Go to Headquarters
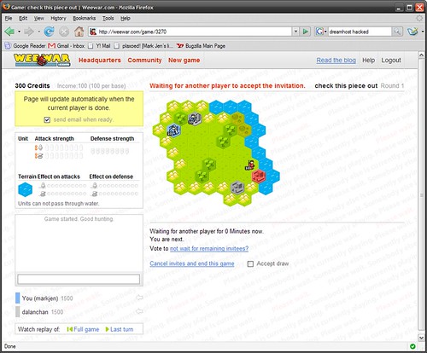This screenshot has width=427, height=353. coord(100,61)
